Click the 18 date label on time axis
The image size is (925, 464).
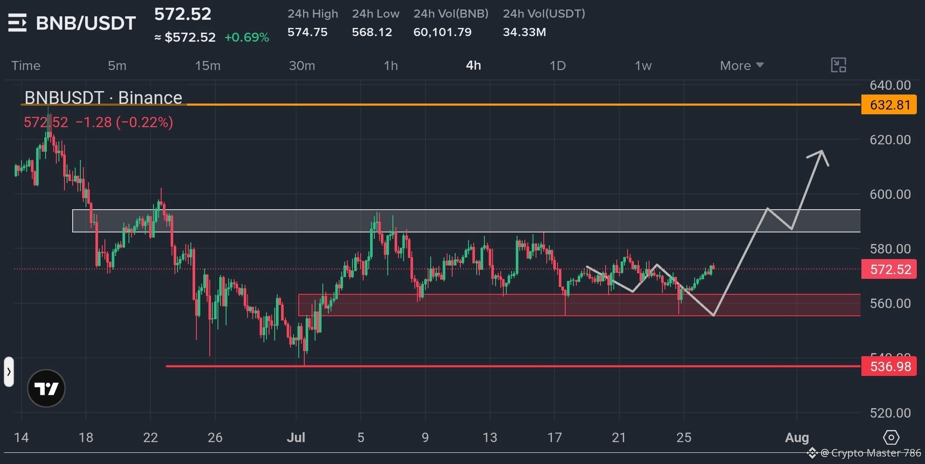point(86,438)
